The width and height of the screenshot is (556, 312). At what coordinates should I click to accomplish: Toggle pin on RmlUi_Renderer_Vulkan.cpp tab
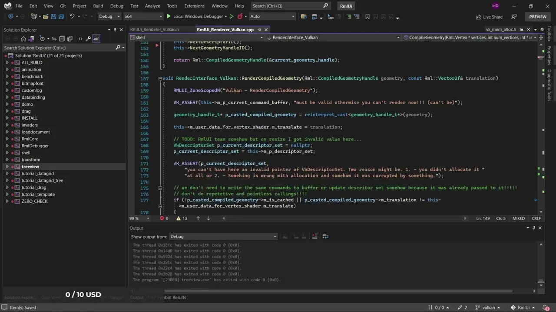pyautogui.click(x=259, y=29)
